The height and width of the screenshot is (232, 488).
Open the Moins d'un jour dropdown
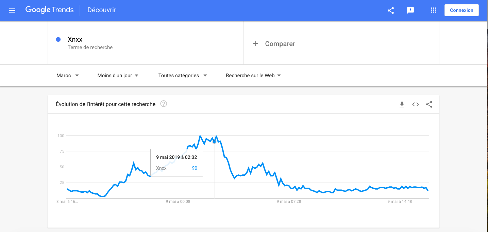118,76
